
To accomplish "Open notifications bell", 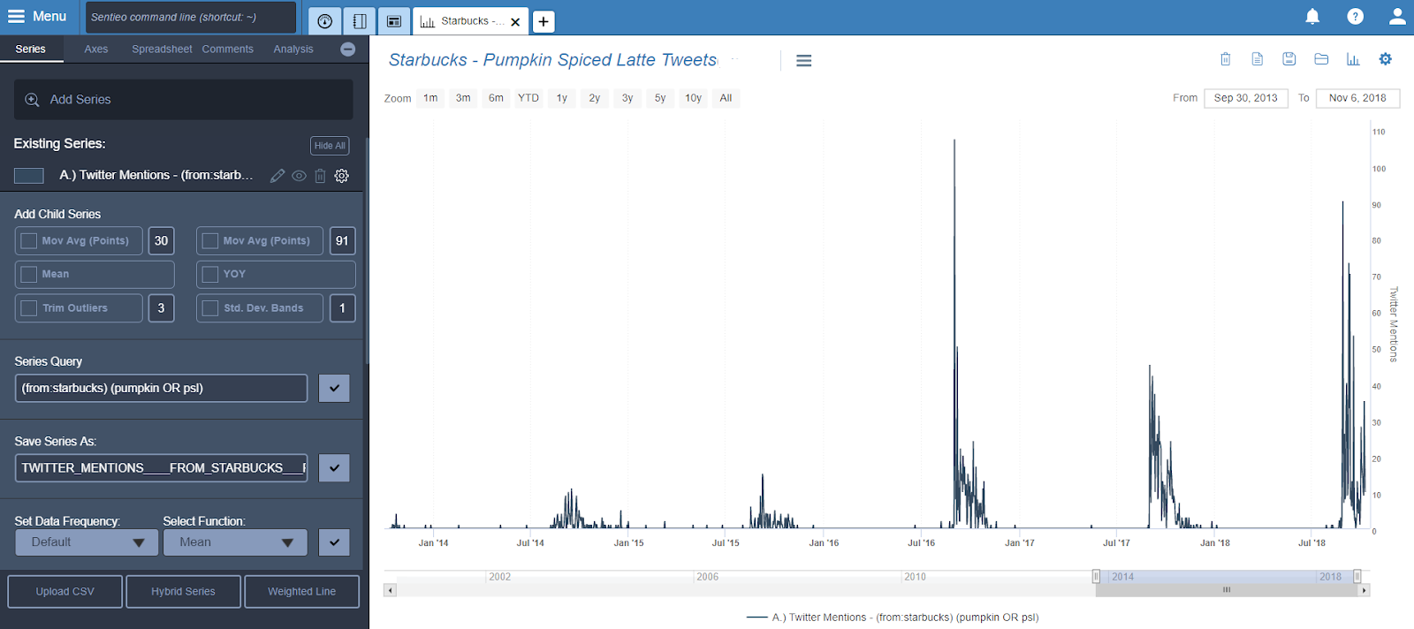I will pyautogui.click(x=1312, y=16).
